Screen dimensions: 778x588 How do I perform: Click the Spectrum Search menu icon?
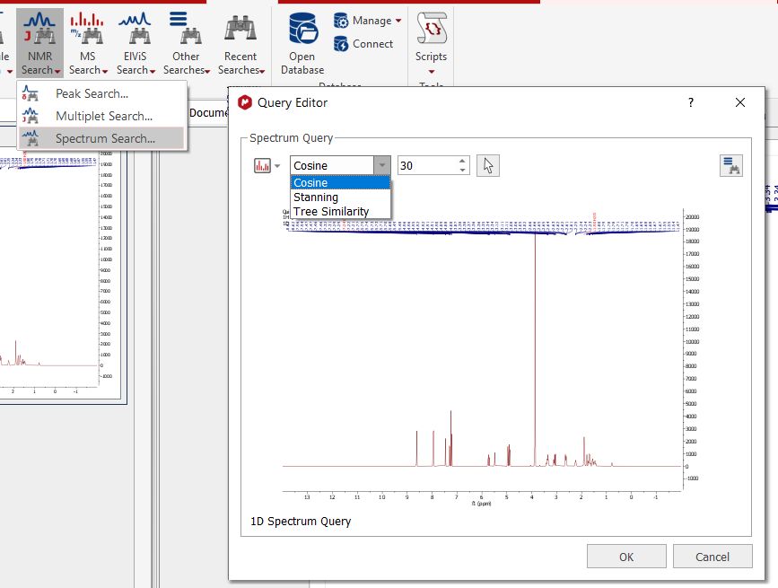[31, 138]
